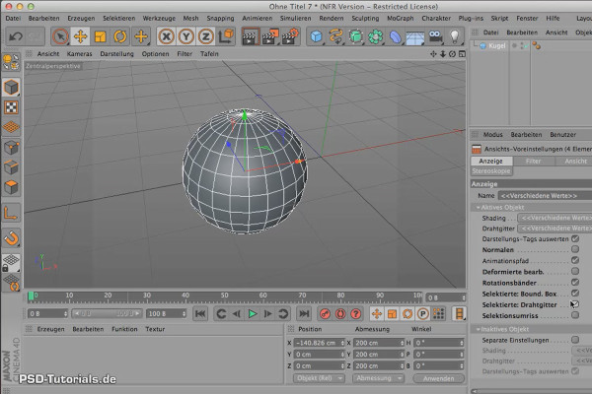This screenshot has width=592, height=394.
Task: Click the Undo arrow icon
Action: coord(15,36)
